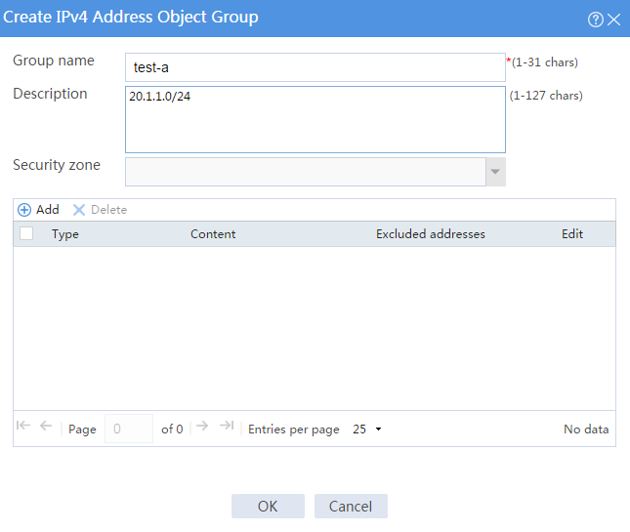
Task: Click the Page number input box
Action: point(129,429)
